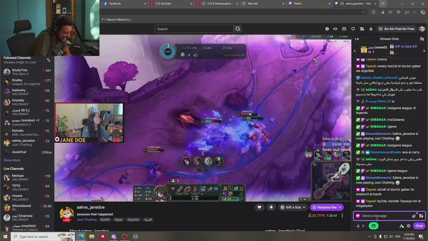This screenshot has height=241, width=428.
Task: Expand the Resubscribe dropdown
Action: click(x=340, y=207)
